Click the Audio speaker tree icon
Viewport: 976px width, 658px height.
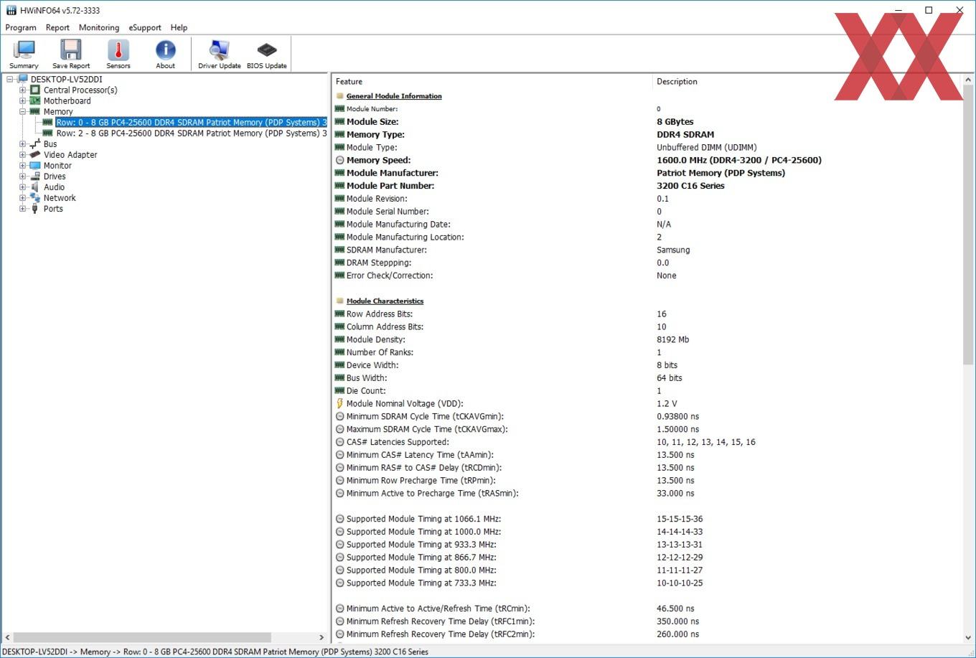coord(34,187)
